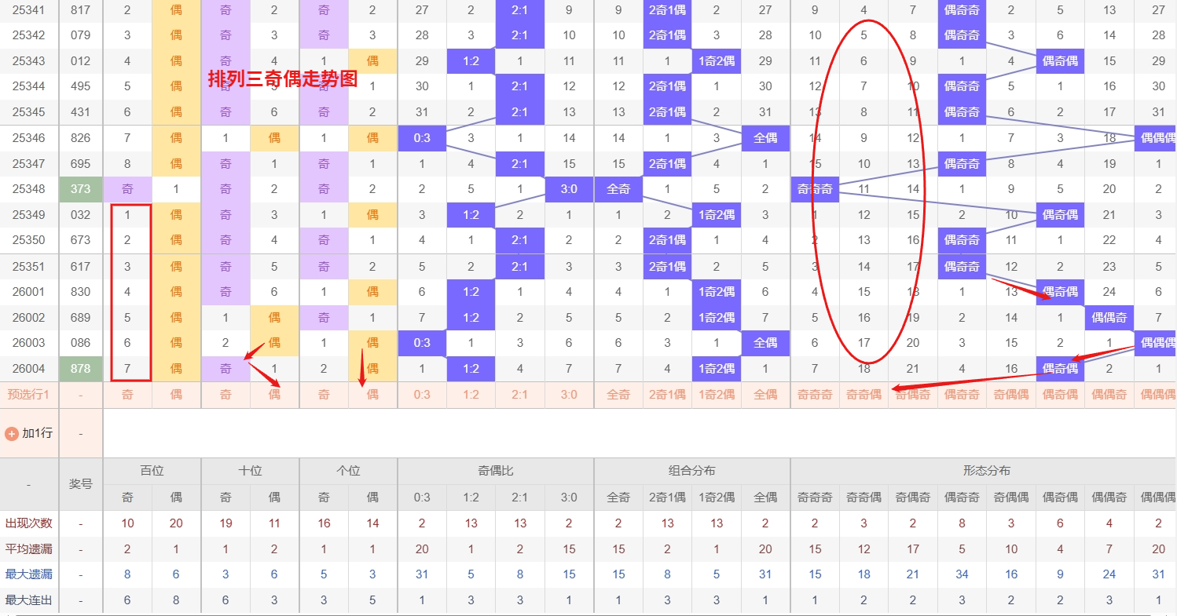
Task: Toggle 百位 奇 in 预选行1 row
Action: [x=127, y=395]
